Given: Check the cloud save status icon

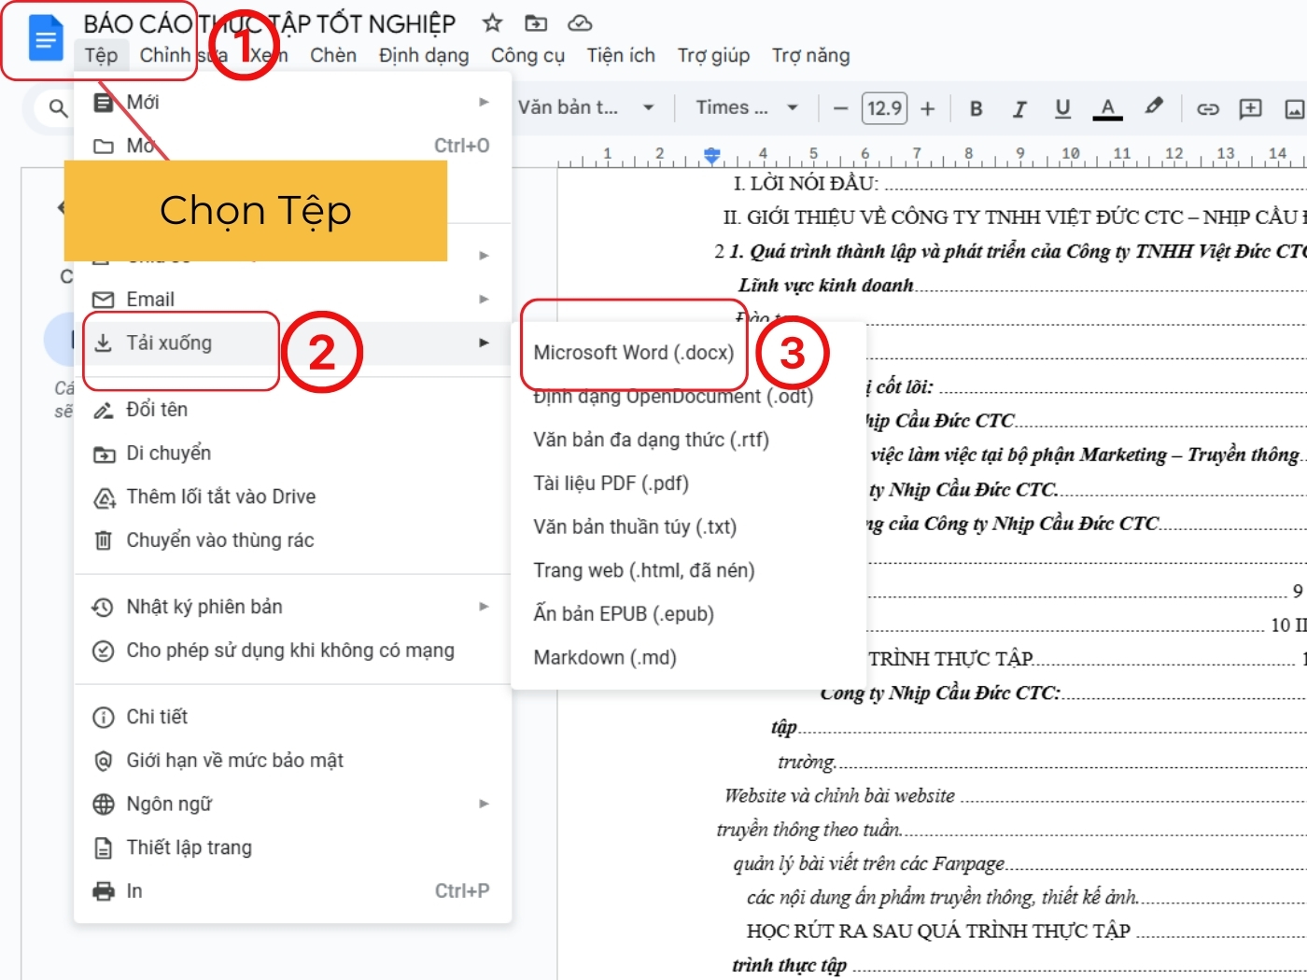Looking at the screenshot, I should [x=580, y=23].
